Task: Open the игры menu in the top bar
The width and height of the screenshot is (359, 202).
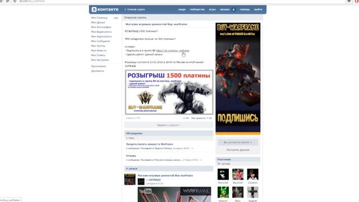Action: point(212,10)
